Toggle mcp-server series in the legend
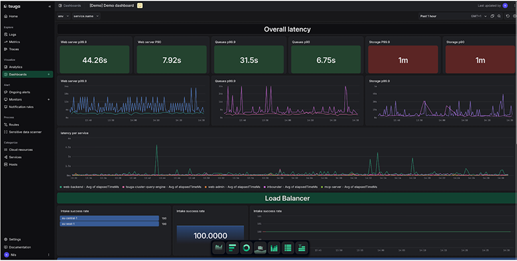 pos(333,187)
